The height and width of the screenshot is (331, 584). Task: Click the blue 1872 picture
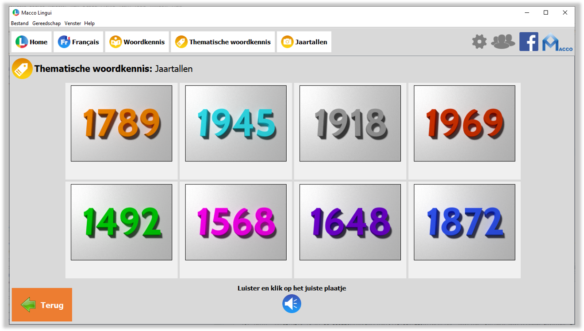(x=464, y=222)
